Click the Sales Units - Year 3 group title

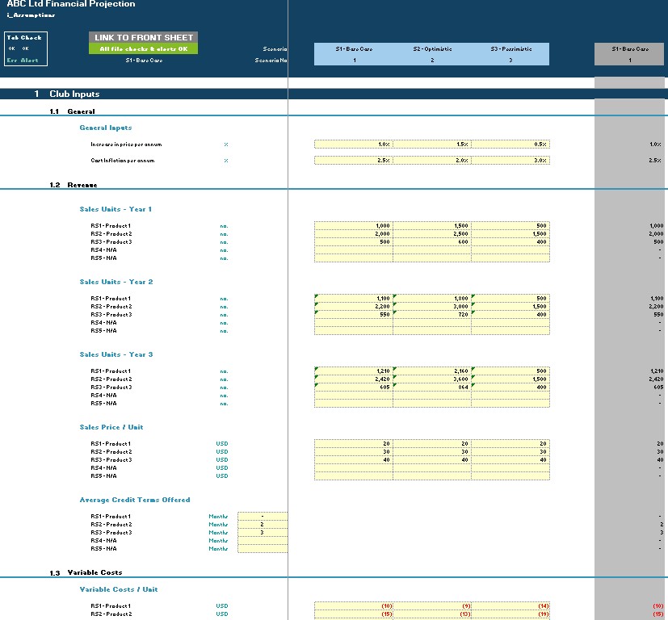(116, 354)
